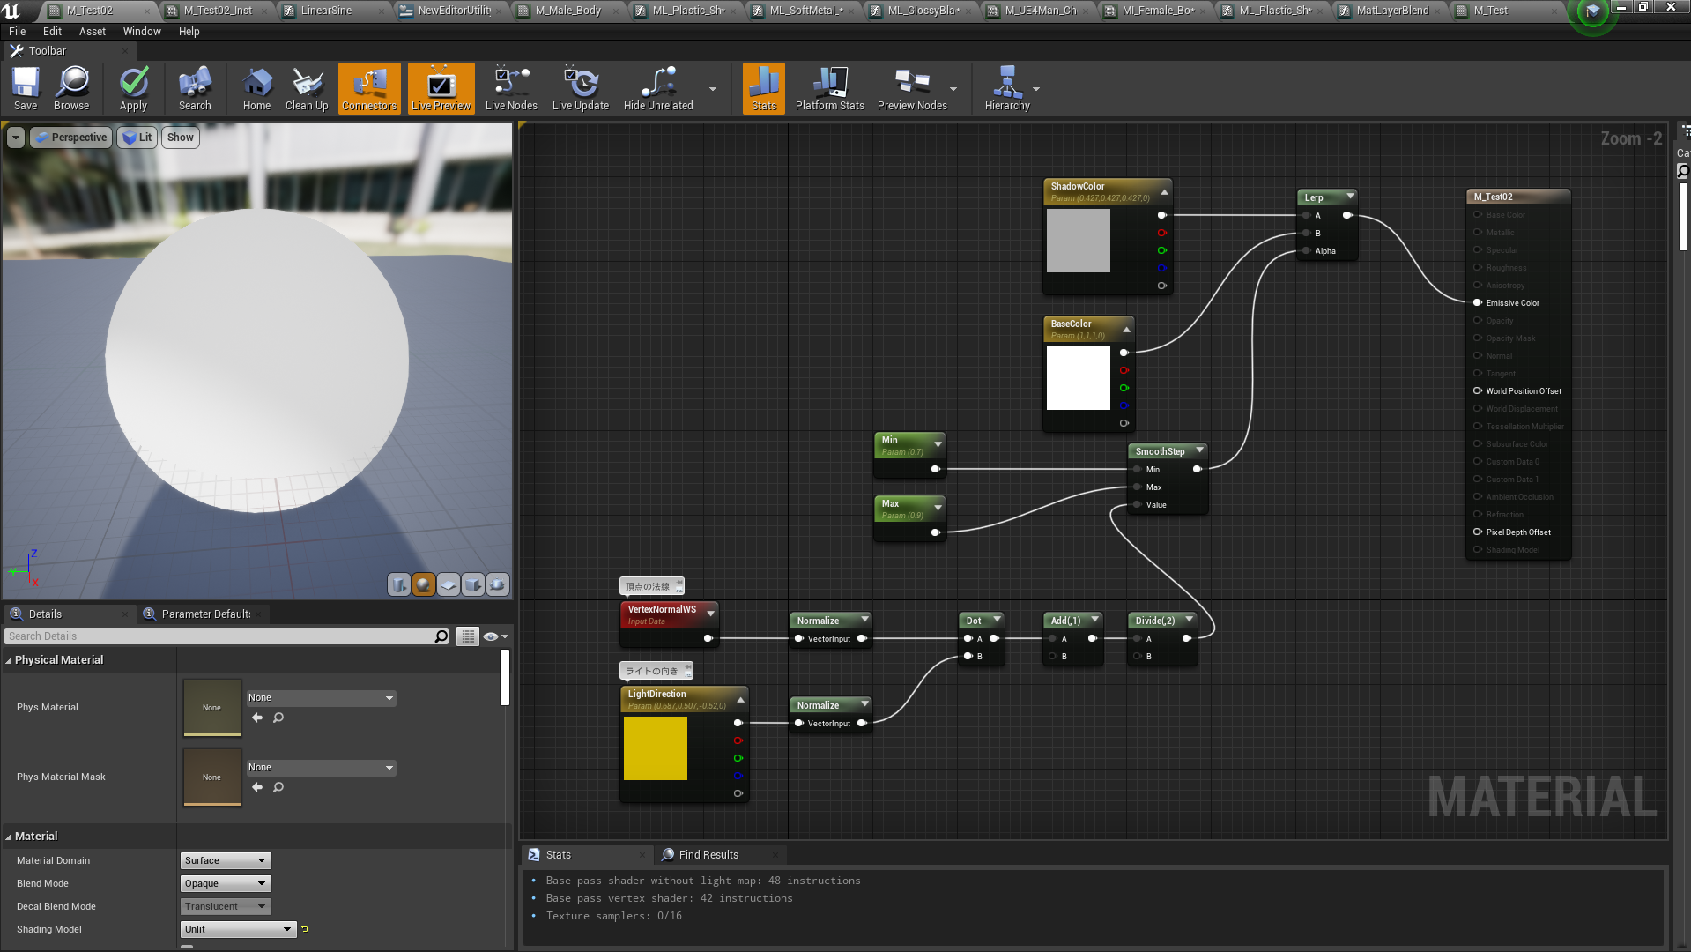Click the Hide Unrelated icon
The width and height of the screenshot is (1691, 952).
(658, 88)
